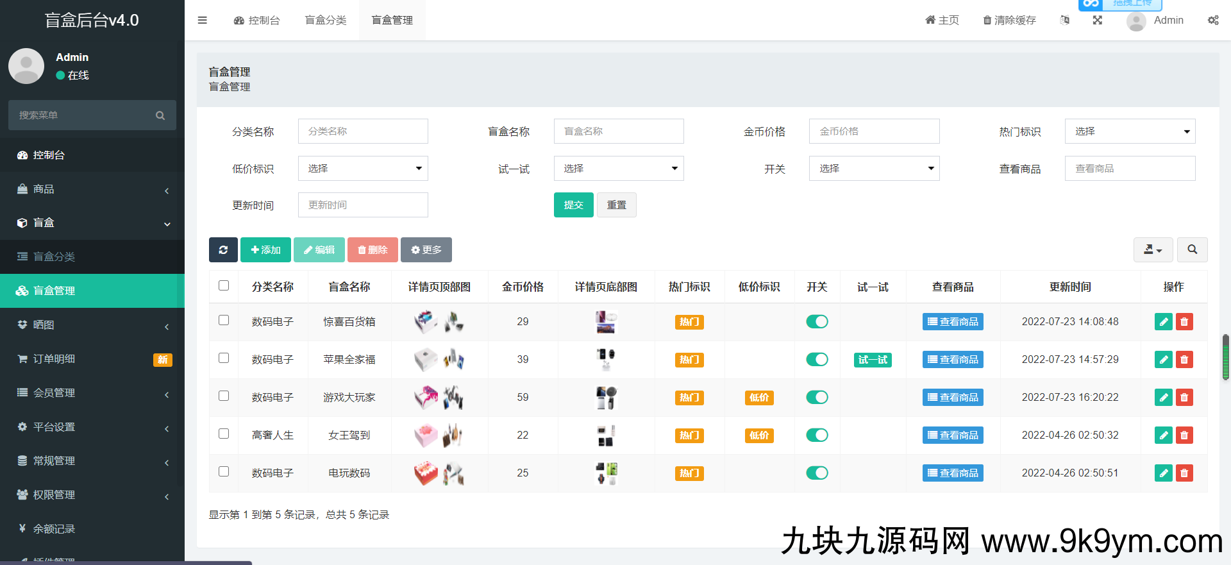Click green edit pencil for 惊喜百货箱 row
Image resolution: width=1231 pixels, height=565 pixels.
pyautogui.click(x=1163, y=322)
